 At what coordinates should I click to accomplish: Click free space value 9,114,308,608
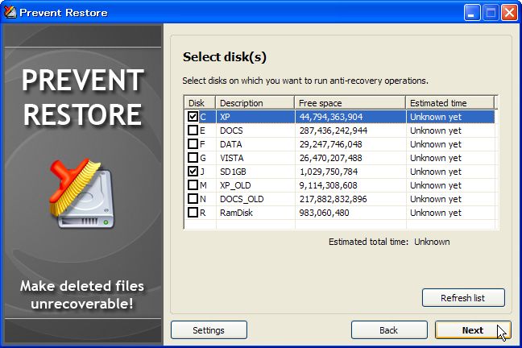pos(328,185)
